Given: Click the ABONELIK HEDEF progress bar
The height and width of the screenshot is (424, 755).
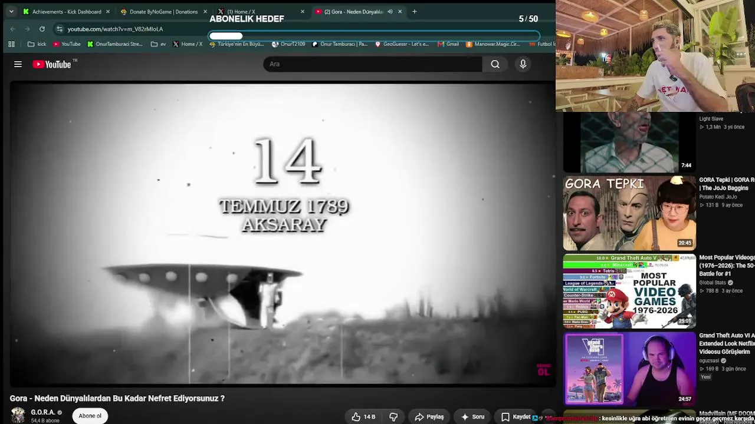Looking at the screenshot, I should pos(374,36).
